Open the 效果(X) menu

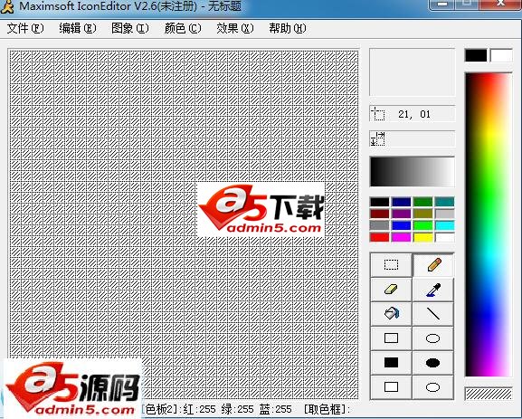pyautogui.click(x=234, y=28)
